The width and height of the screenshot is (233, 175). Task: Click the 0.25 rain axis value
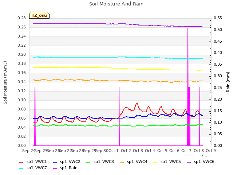pos(218,87)
